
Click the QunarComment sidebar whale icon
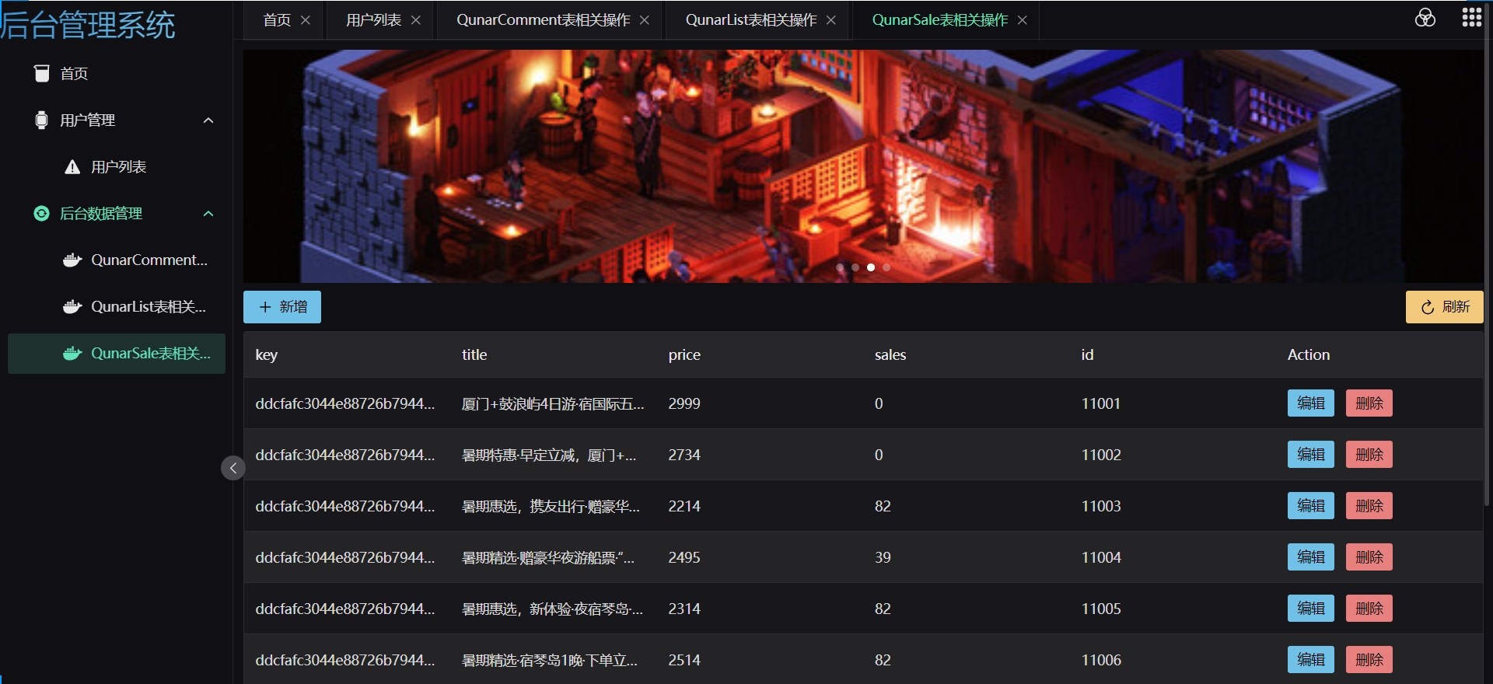pos(72,260)
